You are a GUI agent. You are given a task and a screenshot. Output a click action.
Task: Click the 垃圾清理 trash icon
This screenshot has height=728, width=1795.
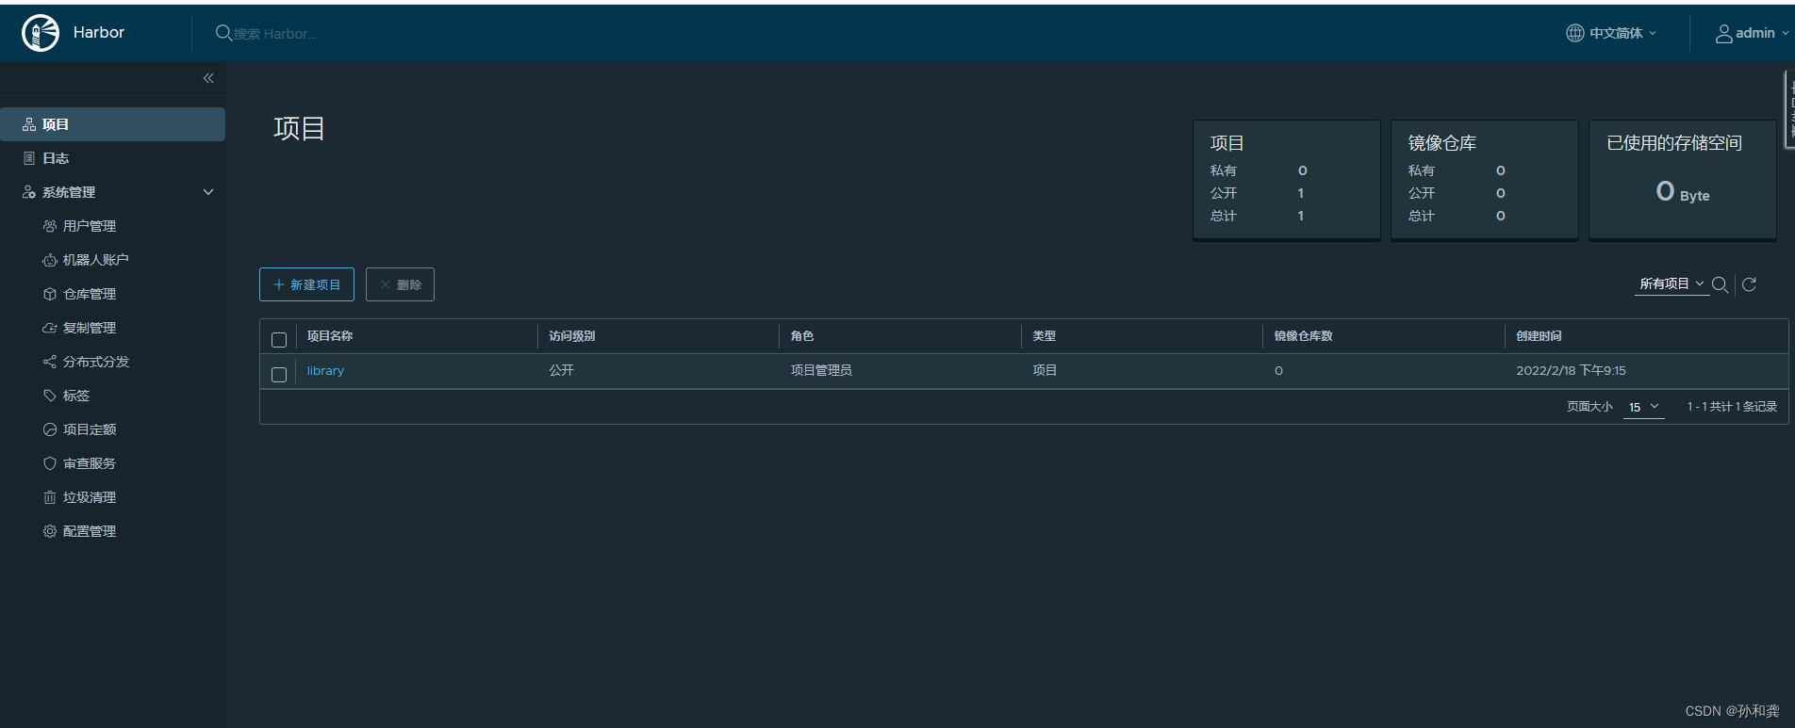[50, 497]
